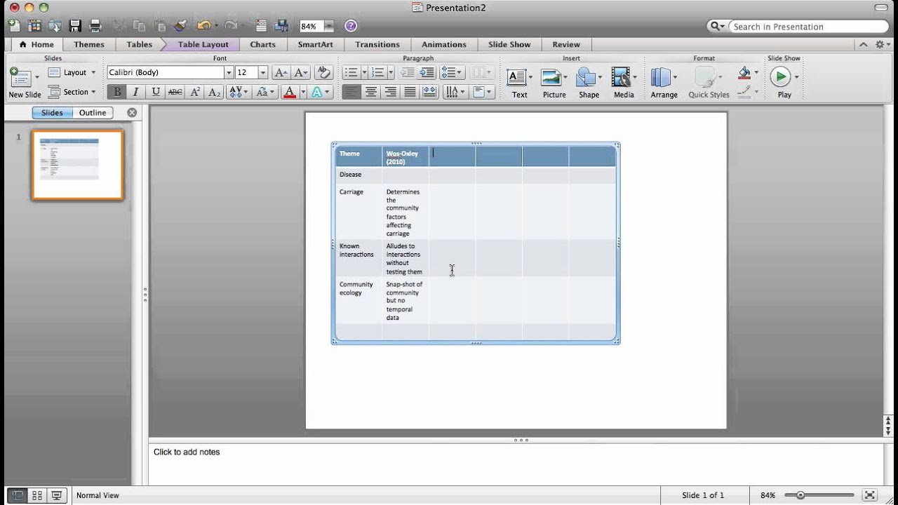Open the Change Case dropdown
Screen dimensions: 898x505
[264, 92]
